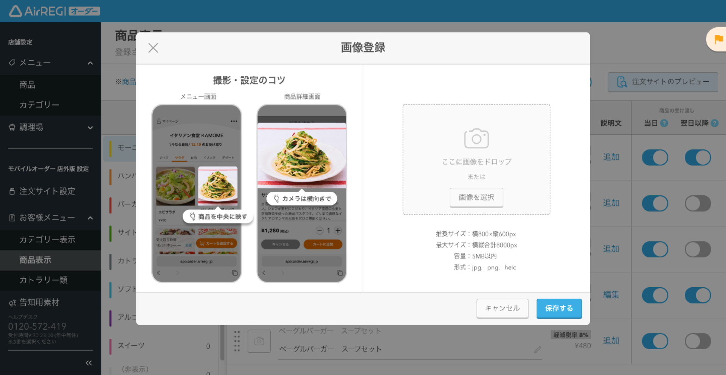Click the camera placeholder of ベーグルバーガー row

click(x=259, y=341)
